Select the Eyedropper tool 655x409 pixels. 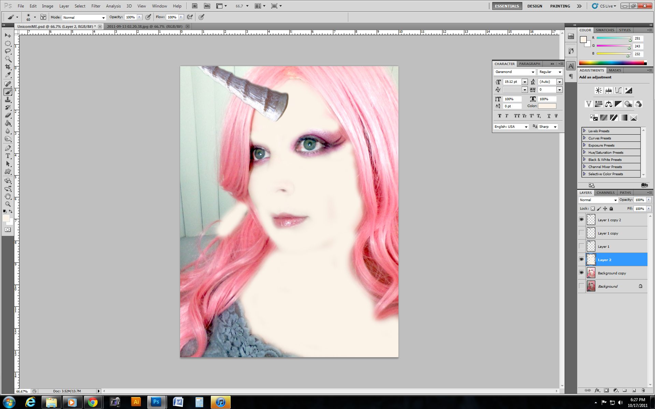click(8, 75)
